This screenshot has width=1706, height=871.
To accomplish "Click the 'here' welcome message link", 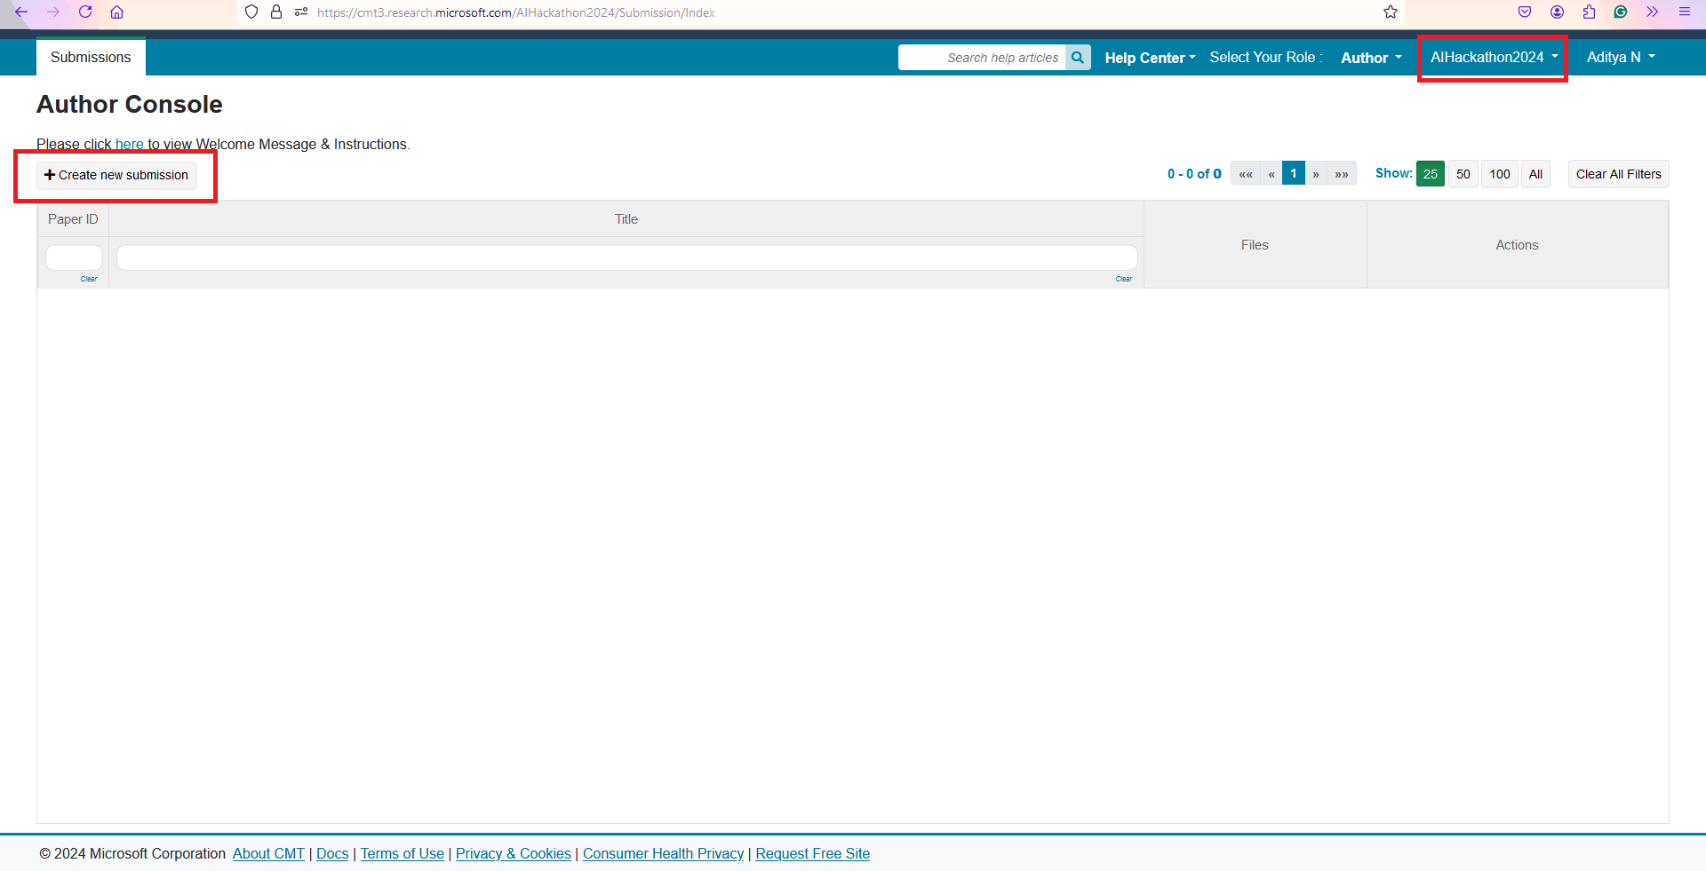I will [129, 144].
